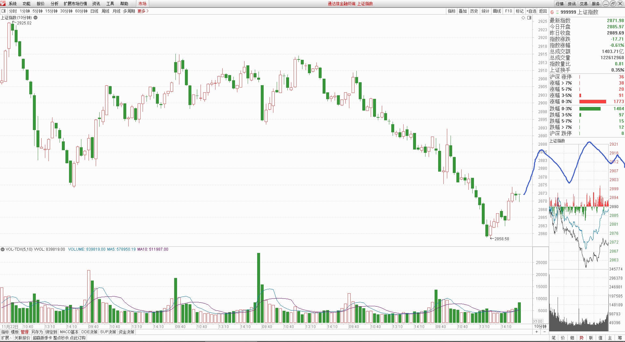Click the 10分钟 period label at chart corner
This screenshot has height=342, width=625.
pyautogui.click(x=540, y=326)
